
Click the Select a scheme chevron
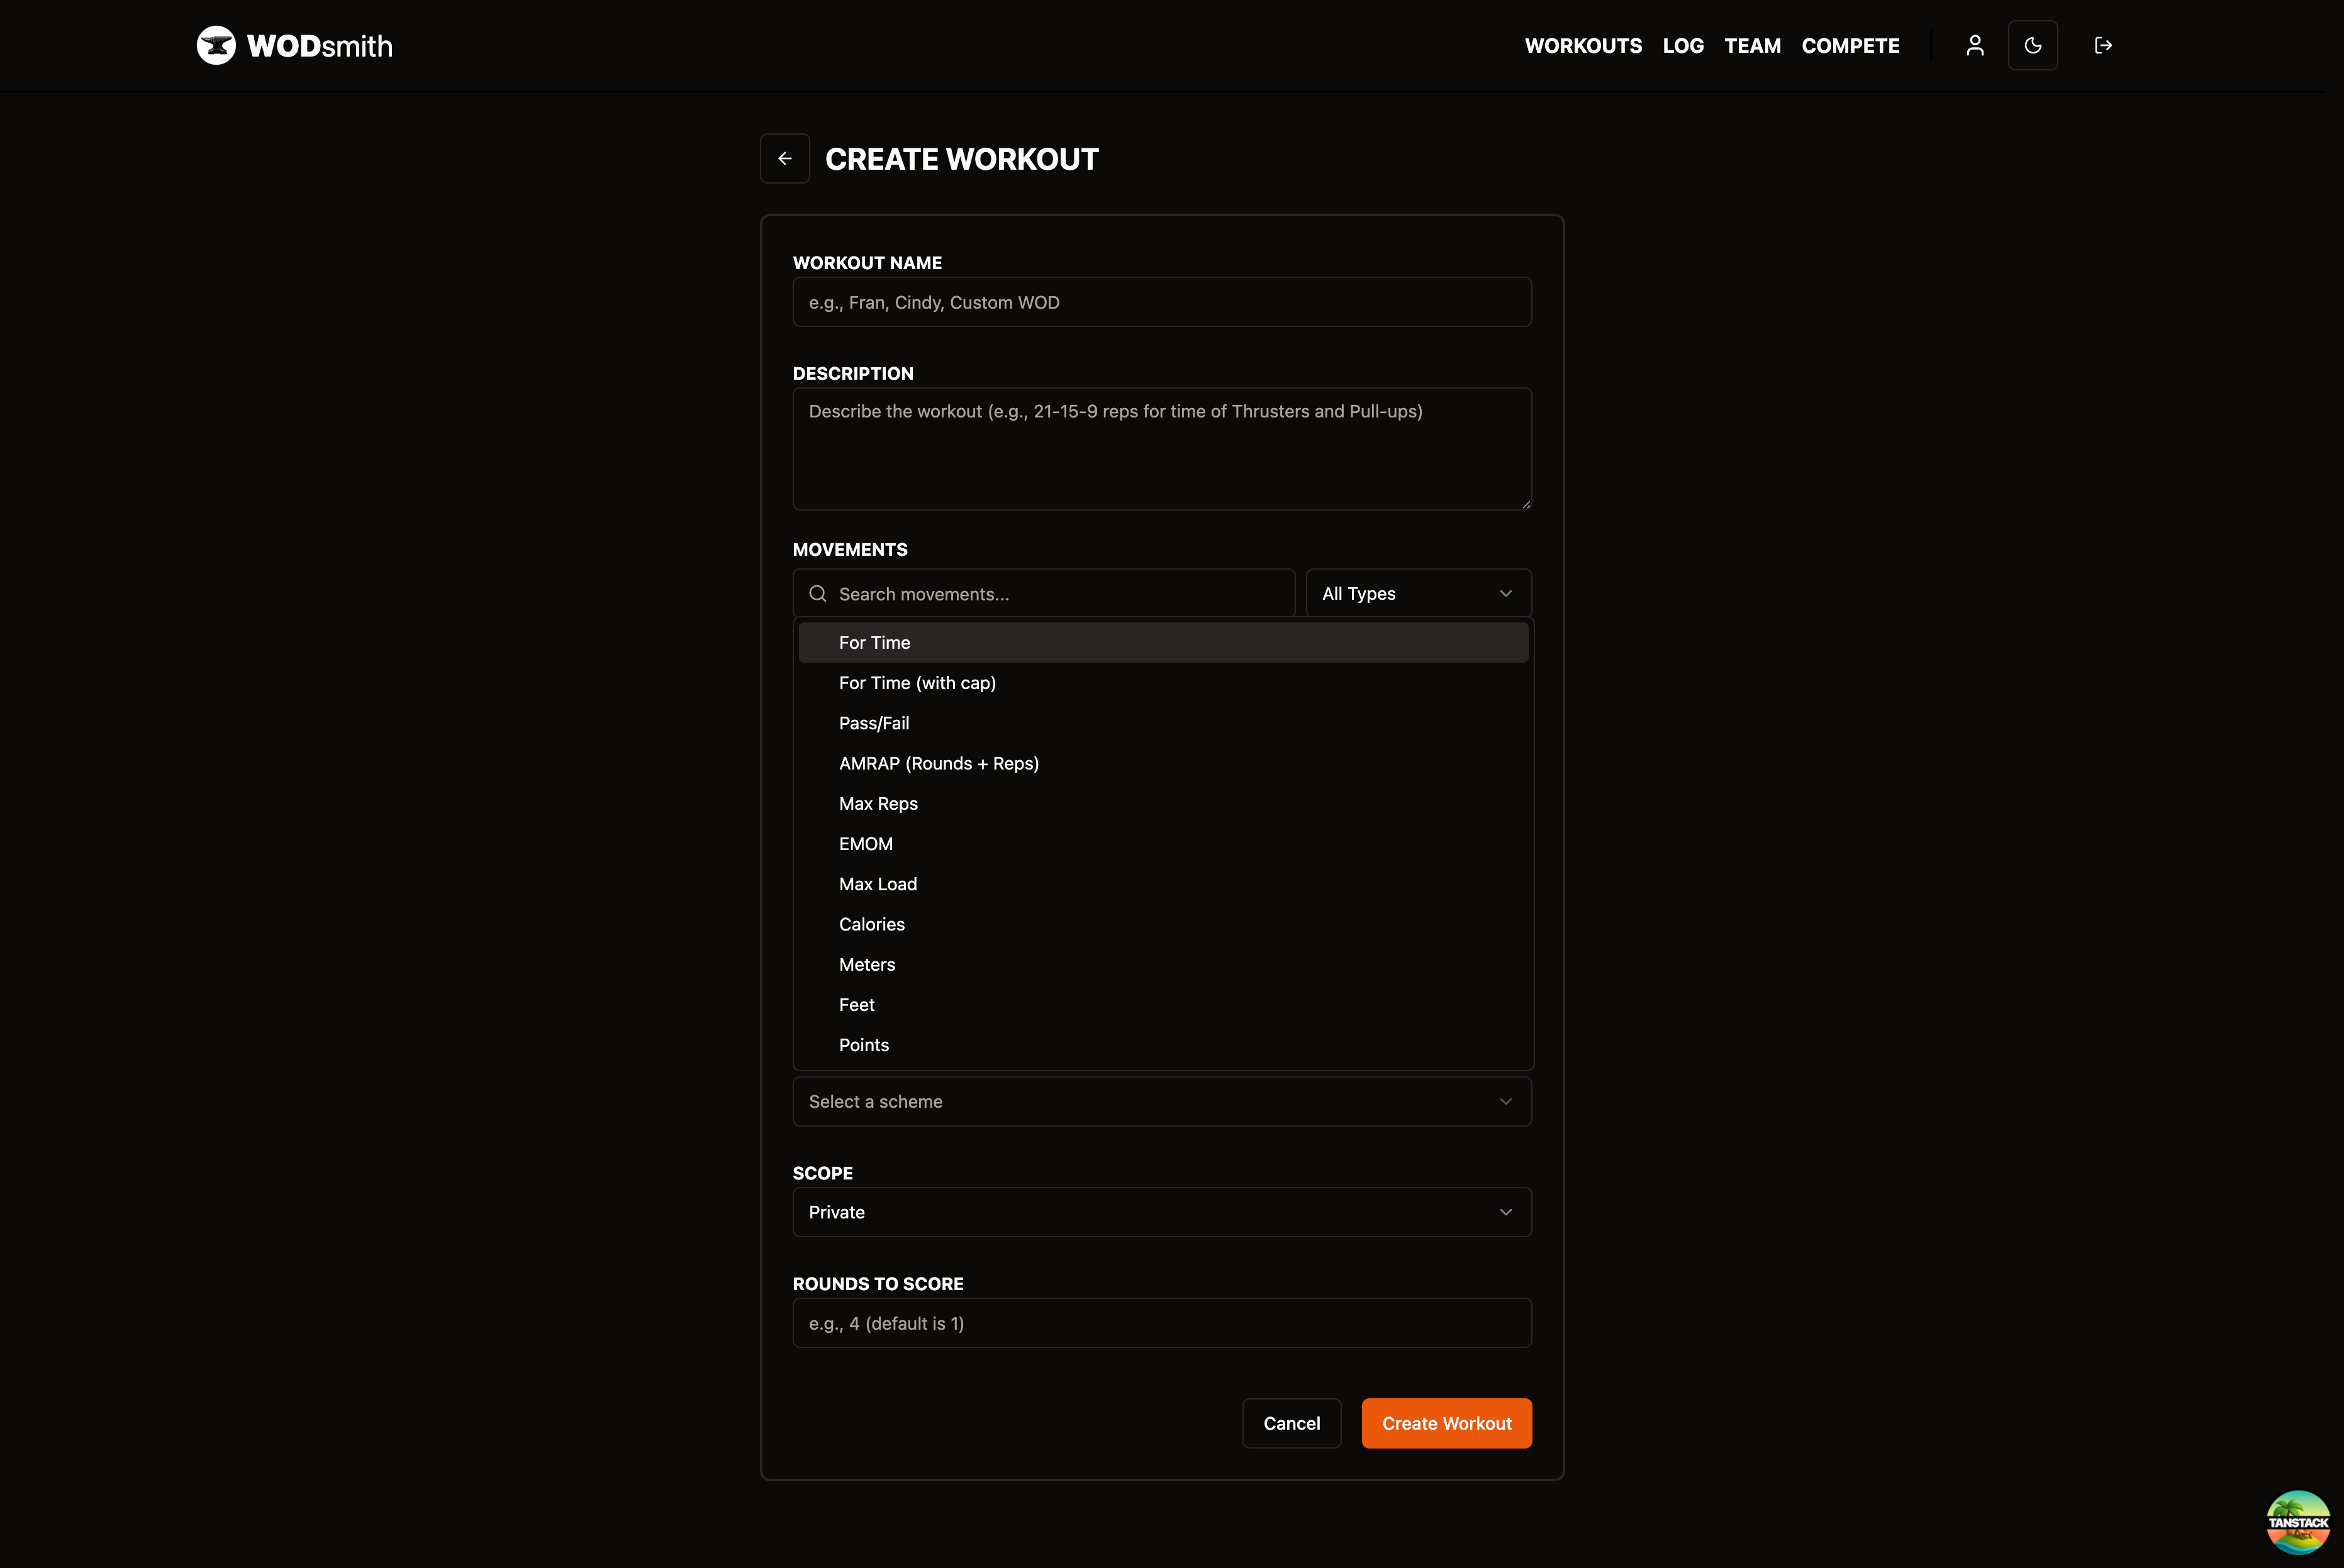(1505, 1102)
